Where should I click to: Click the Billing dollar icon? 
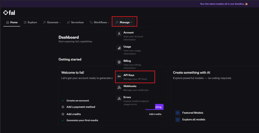click(x=119, y=62)
